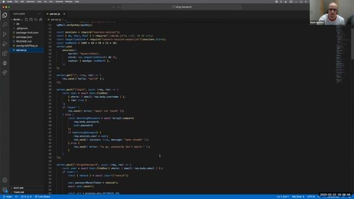Click the New Folder icon in Explorer
The height and width of the screenshot is (199, 354).
coord(31,20)
